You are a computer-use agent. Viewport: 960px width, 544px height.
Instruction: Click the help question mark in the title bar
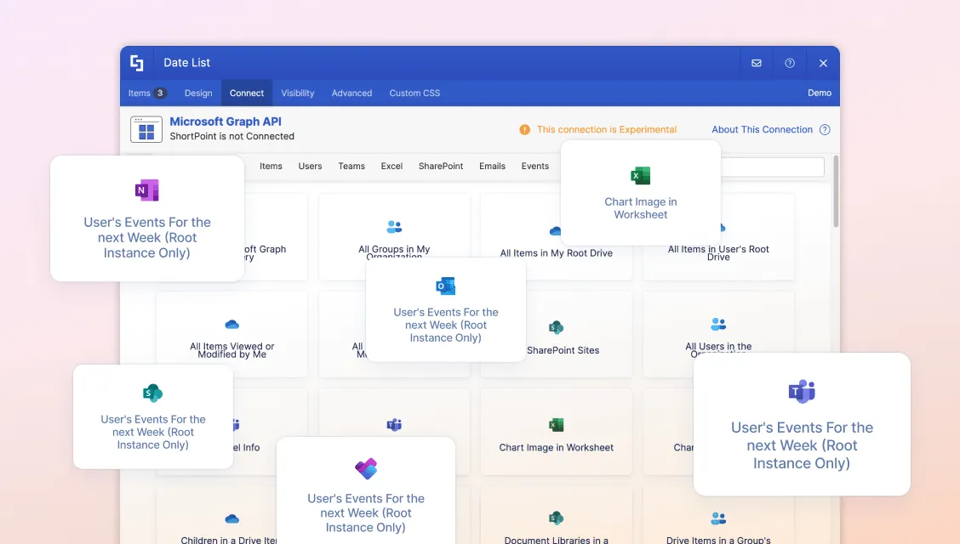(x=789, y=62)
